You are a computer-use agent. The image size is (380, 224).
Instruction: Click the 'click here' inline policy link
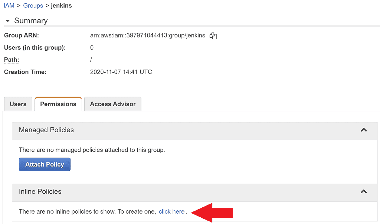point(171,211)
